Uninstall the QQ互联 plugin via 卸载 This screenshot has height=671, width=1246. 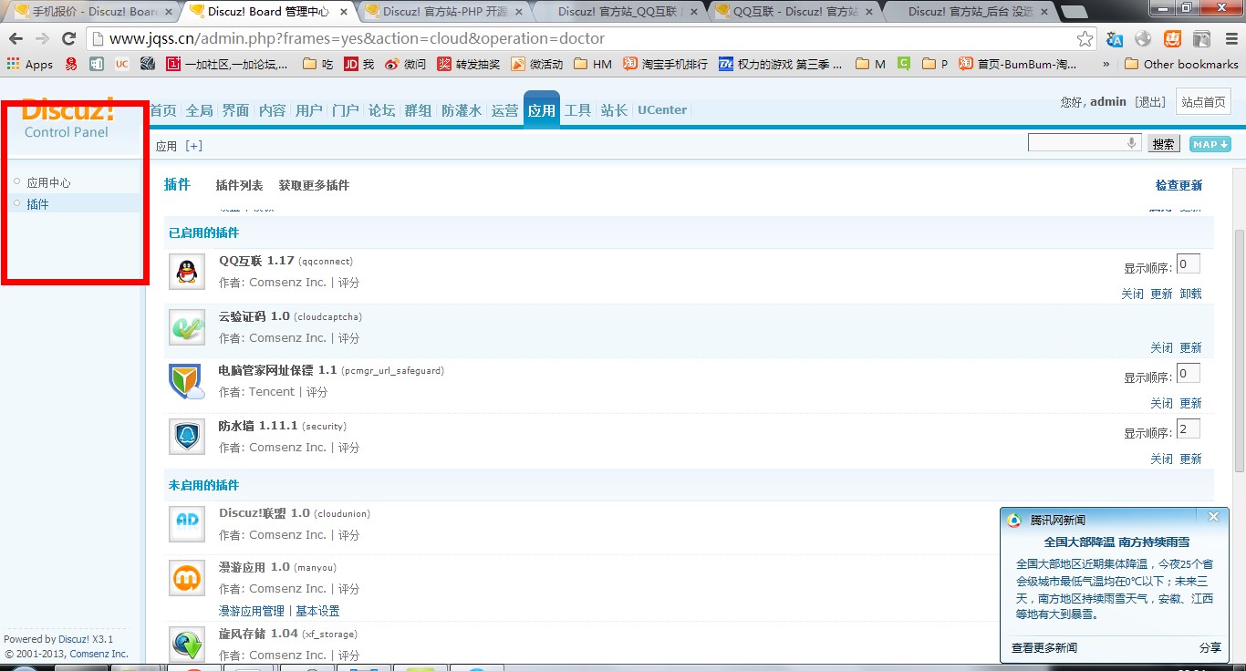pos(1190,294)
